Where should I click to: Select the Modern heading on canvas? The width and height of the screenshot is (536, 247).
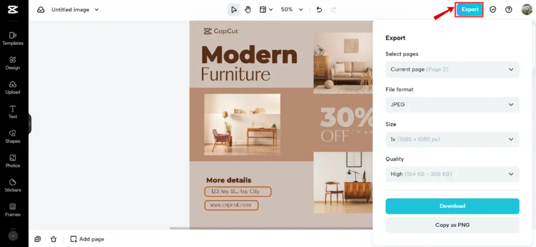(x=249, y=55)
